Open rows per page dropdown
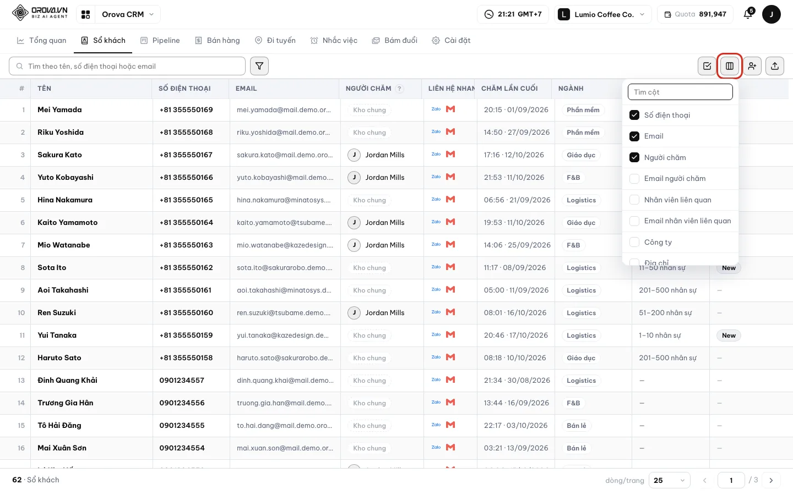The width and height of the screenshot is (793, 495). tap(669, 480)
